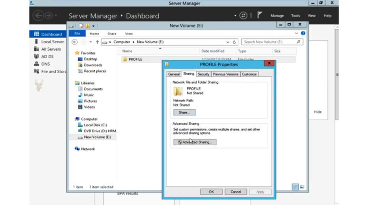The height and width of the screenshot is (205, 366).
Task: Refresh the Server Manager dashboard
Action: click(x=243, y=16)
